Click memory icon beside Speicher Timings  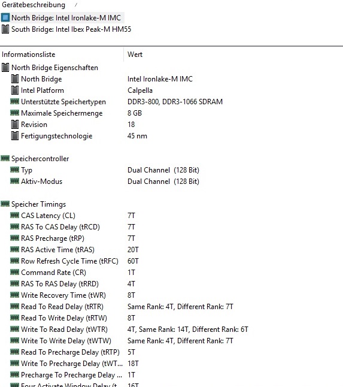(x=5, y=204)
